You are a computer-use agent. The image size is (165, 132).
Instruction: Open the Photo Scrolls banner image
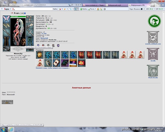[153, 71]
